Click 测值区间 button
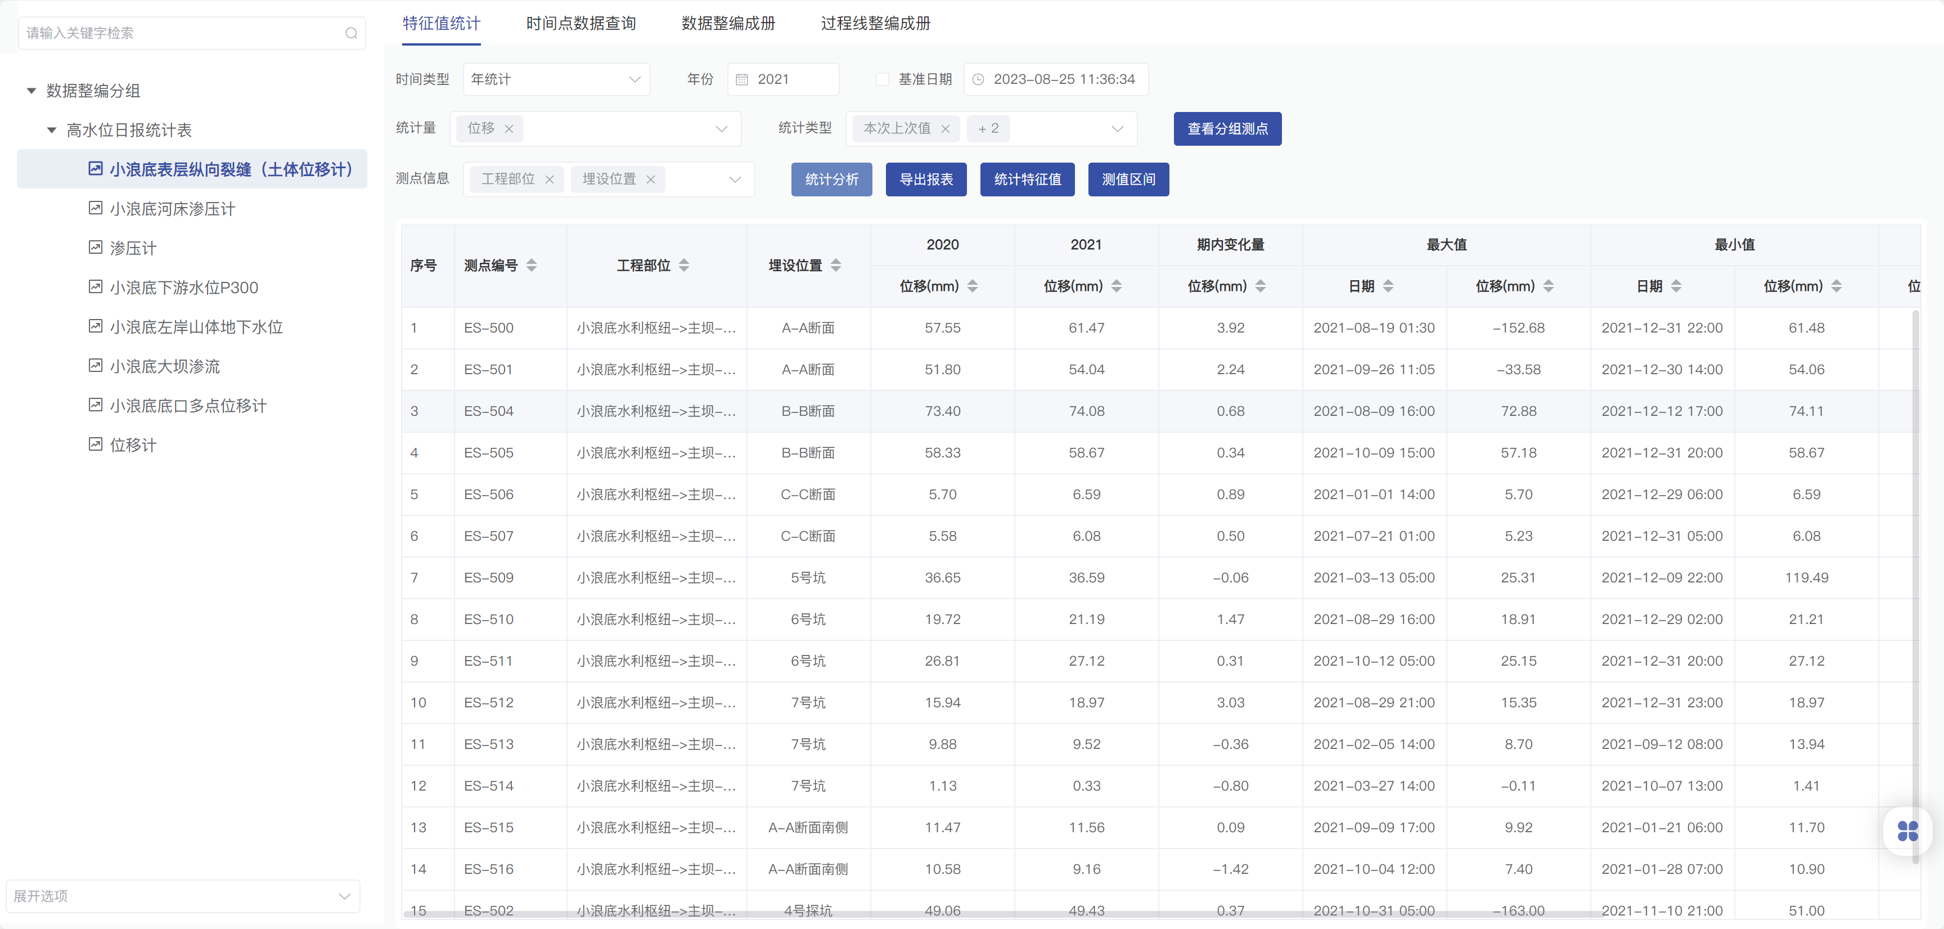Screen dimensions: 1944x929 [x=1128, y=179]
